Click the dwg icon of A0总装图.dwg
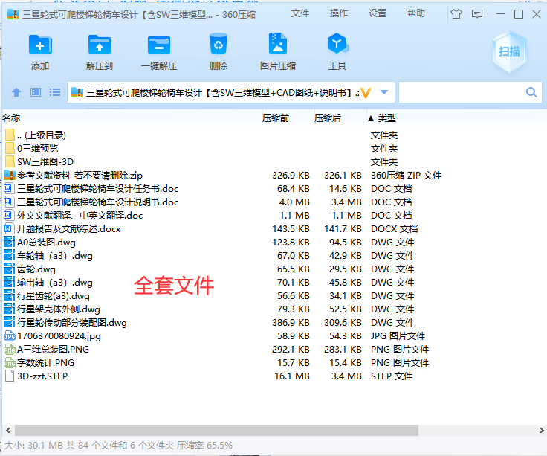 pyautogui.click(x=9, y=242)
